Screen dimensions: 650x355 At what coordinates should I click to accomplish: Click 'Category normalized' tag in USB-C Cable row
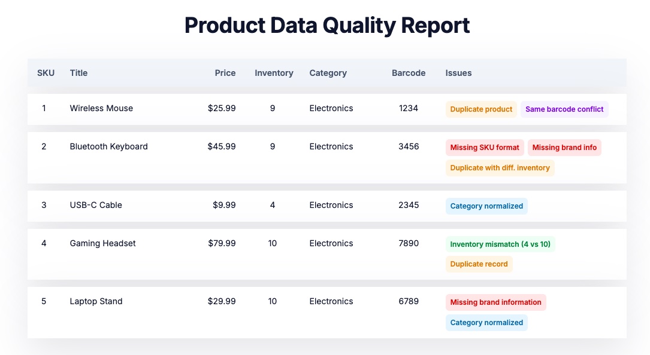486,206
